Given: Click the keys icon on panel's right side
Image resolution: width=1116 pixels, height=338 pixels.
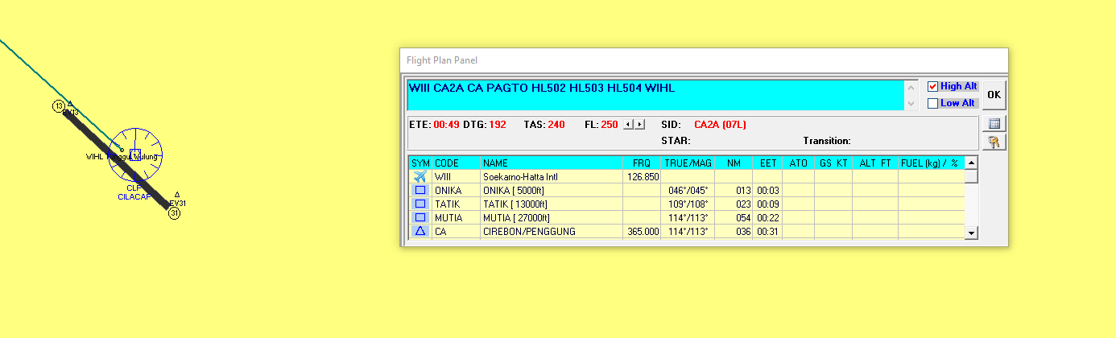Looking at the screenshot, I should point(994,142).
